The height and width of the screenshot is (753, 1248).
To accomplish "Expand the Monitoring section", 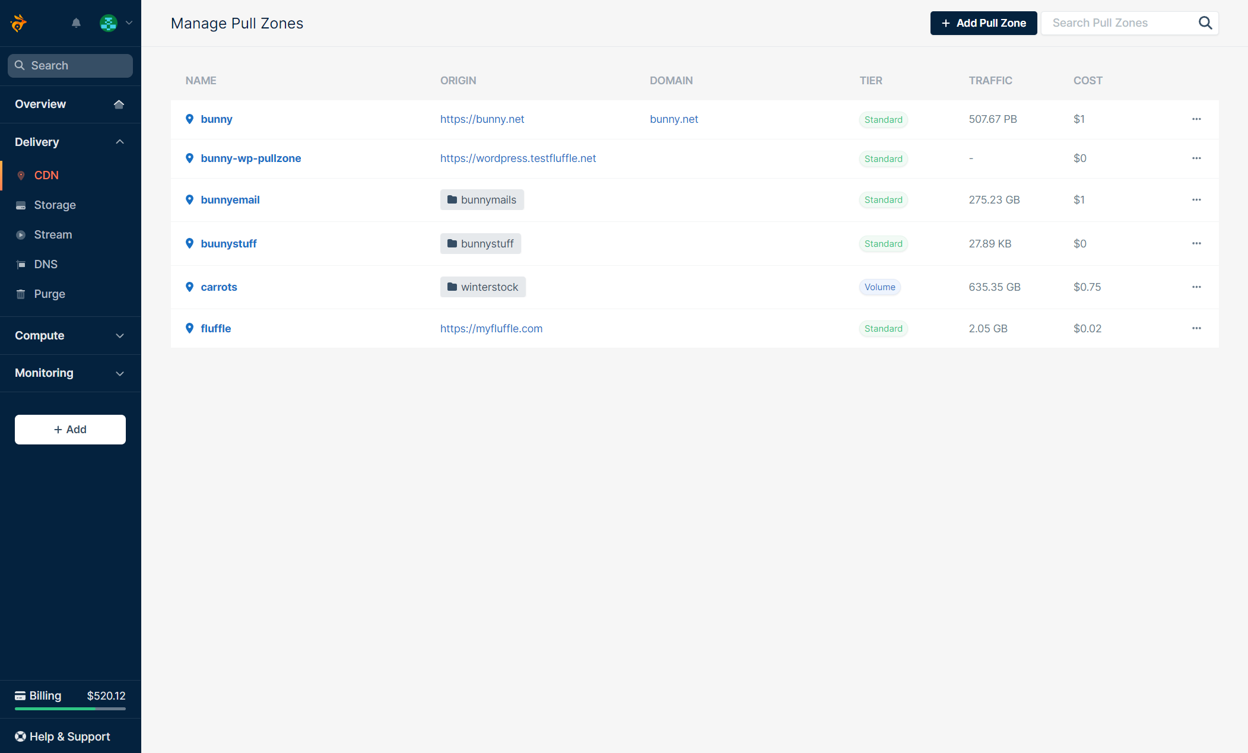I will tap(120, 373).
